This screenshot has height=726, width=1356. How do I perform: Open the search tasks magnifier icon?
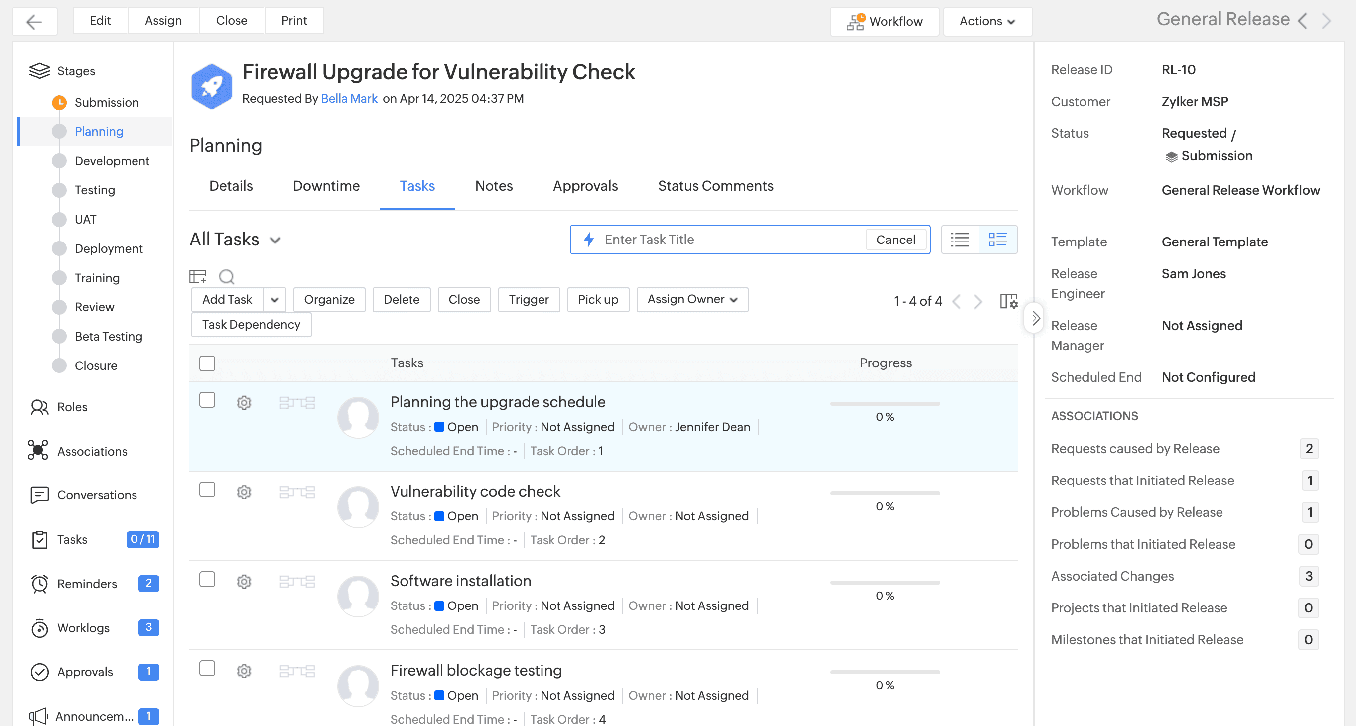pyautogui.click(x=226, y=276)
